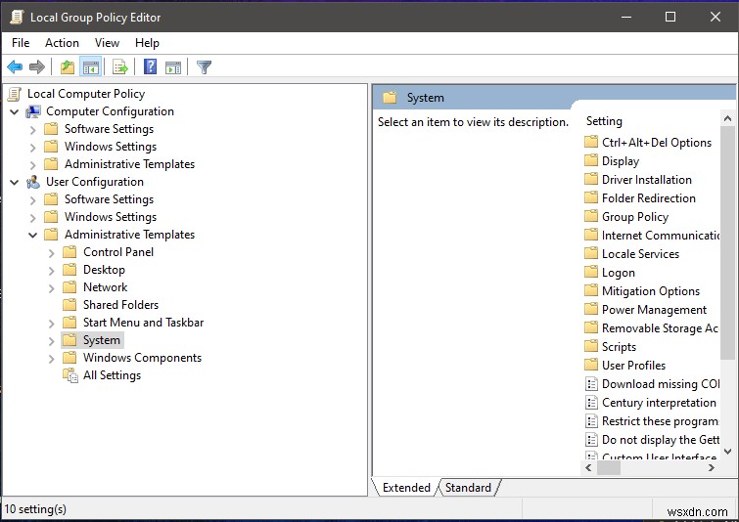Select Locale Services in settings list

[640, 254]
